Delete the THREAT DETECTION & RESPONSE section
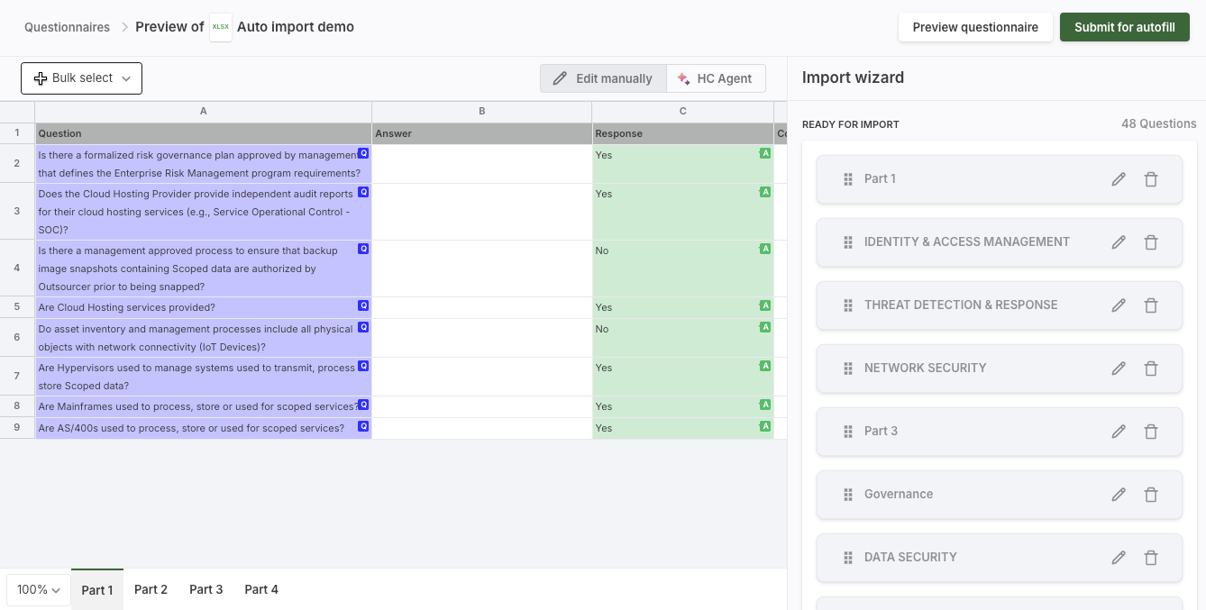The image size is (1206, 610). click(1151, 305)
